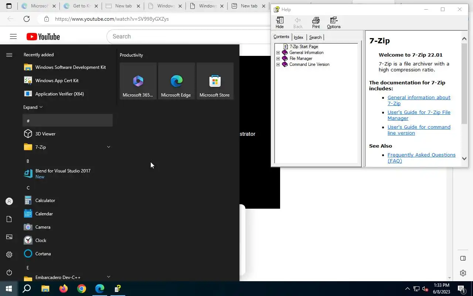Open the Microsoft Store tile

pyautogui.click(x=215, y=81)
